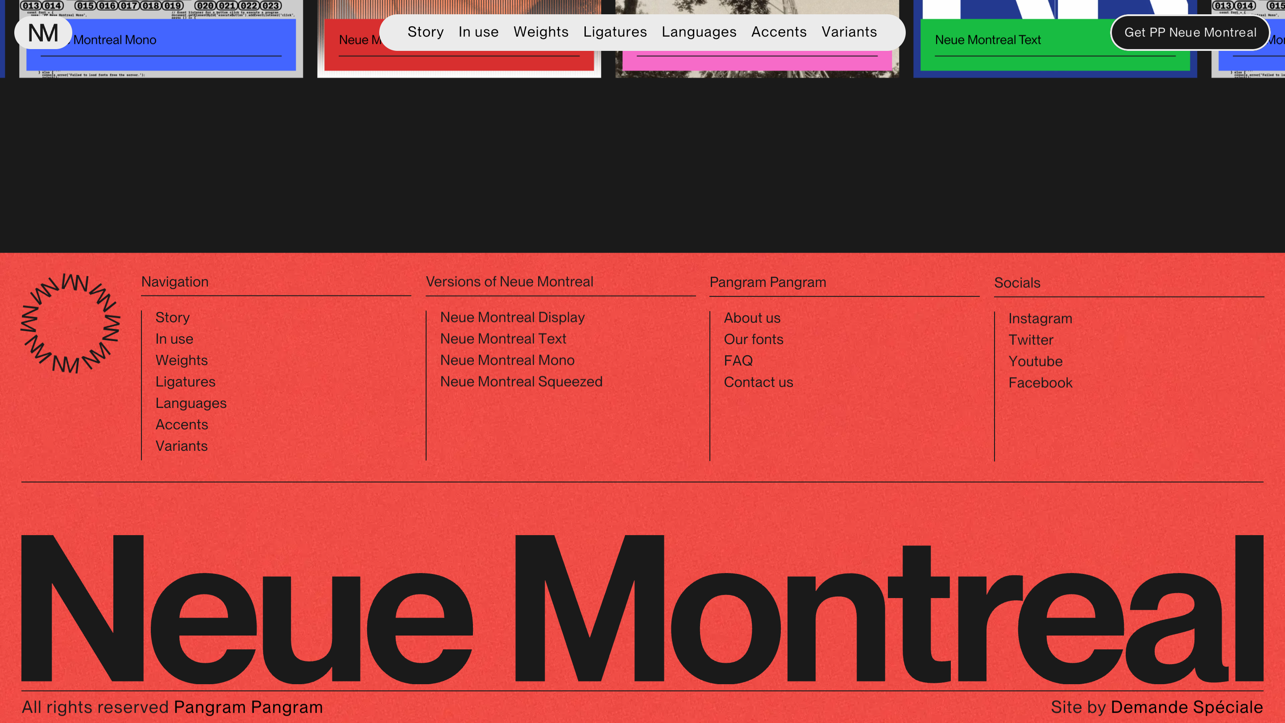Click the circular NM emblem in footer
This screenshot has width=1285, height=723.
point(70,323)
